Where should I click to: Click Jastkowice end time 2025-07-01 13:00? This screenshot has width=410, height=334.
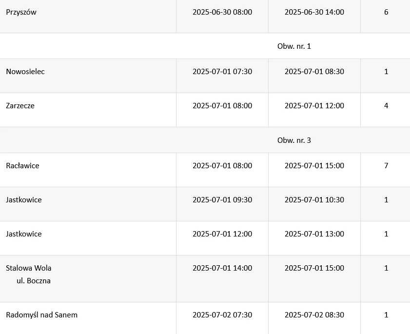click(314, 234)
